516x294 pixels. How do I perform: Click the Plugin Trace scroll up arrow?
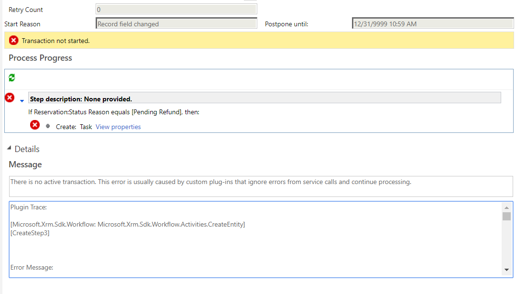(506, 208)
